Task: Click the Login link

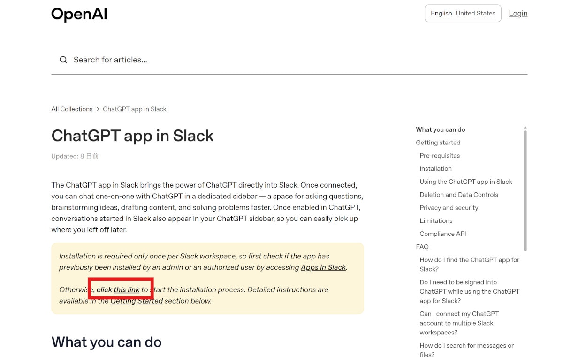Action: point(518,13)
